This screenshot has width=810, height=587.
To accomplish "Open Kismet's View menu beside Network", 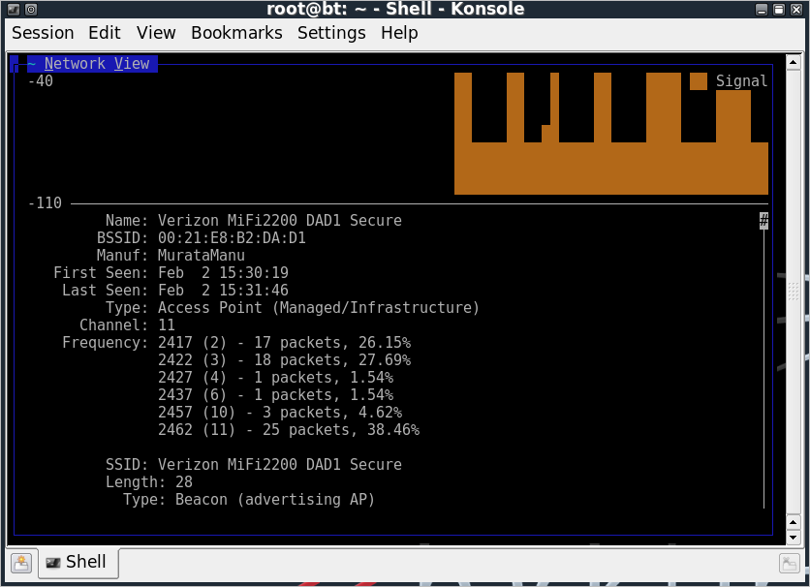I will coord(132,64).
